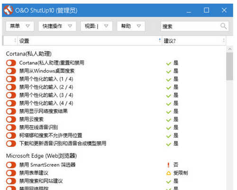The image size is (237, 190).
Task: Click the yellow triangle icon for 禁用表单建议
Action: [x=169, y=173]
